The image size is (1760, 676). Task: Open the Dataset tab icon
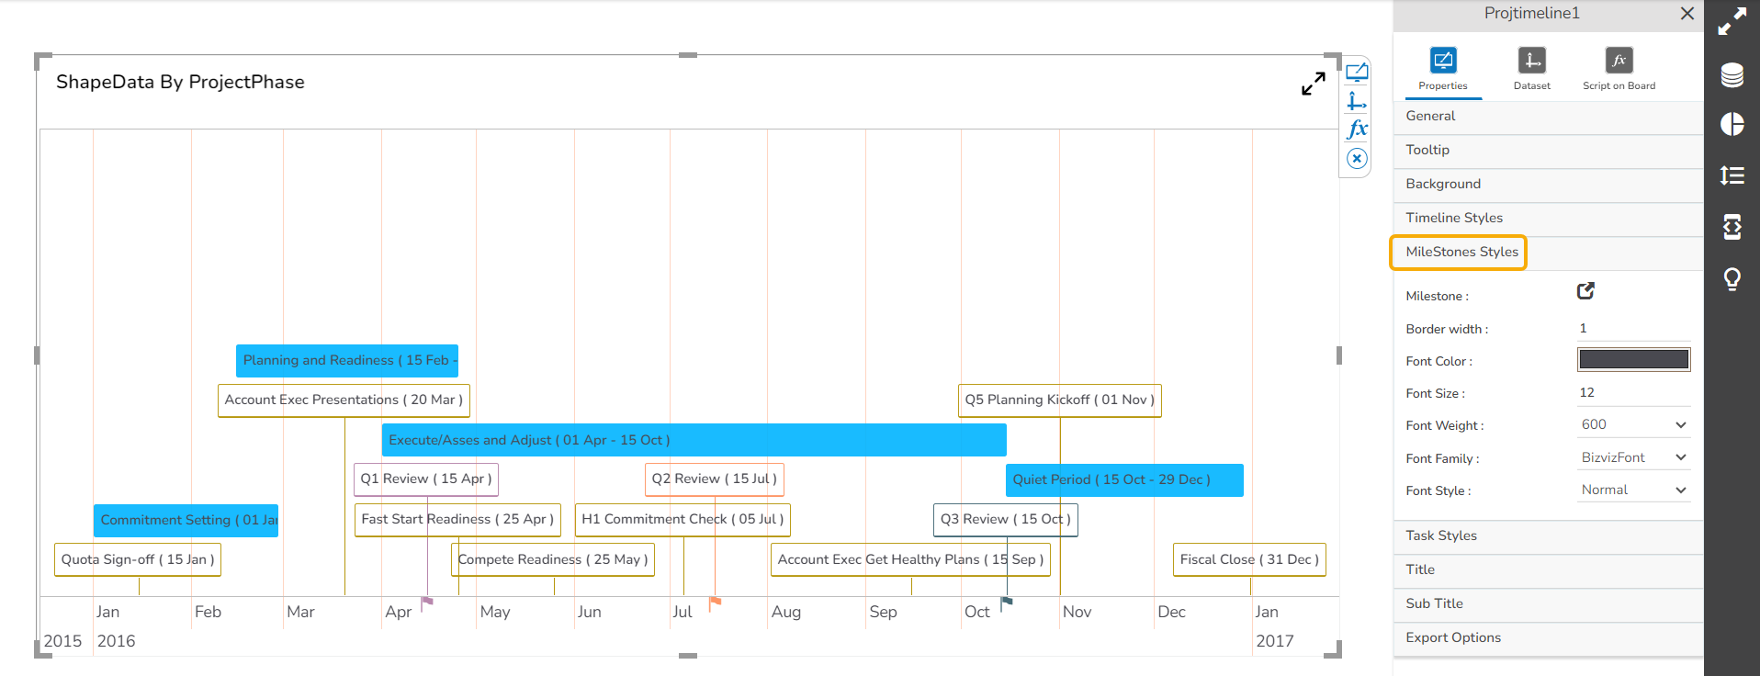coord(1531,62)
